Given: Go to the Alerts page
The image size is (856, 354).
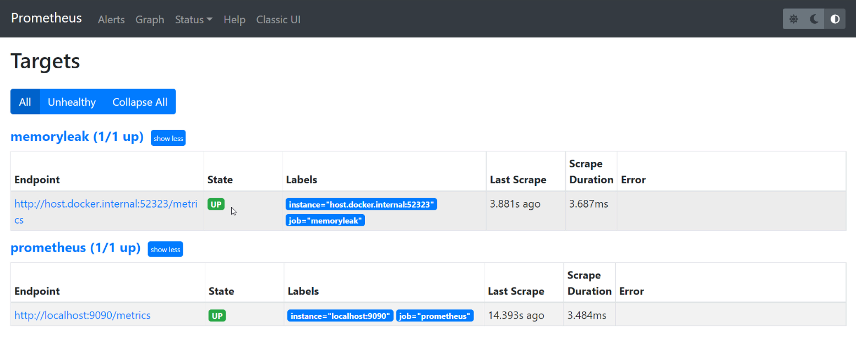Looking at the screenshot, I should click(111, 19).
